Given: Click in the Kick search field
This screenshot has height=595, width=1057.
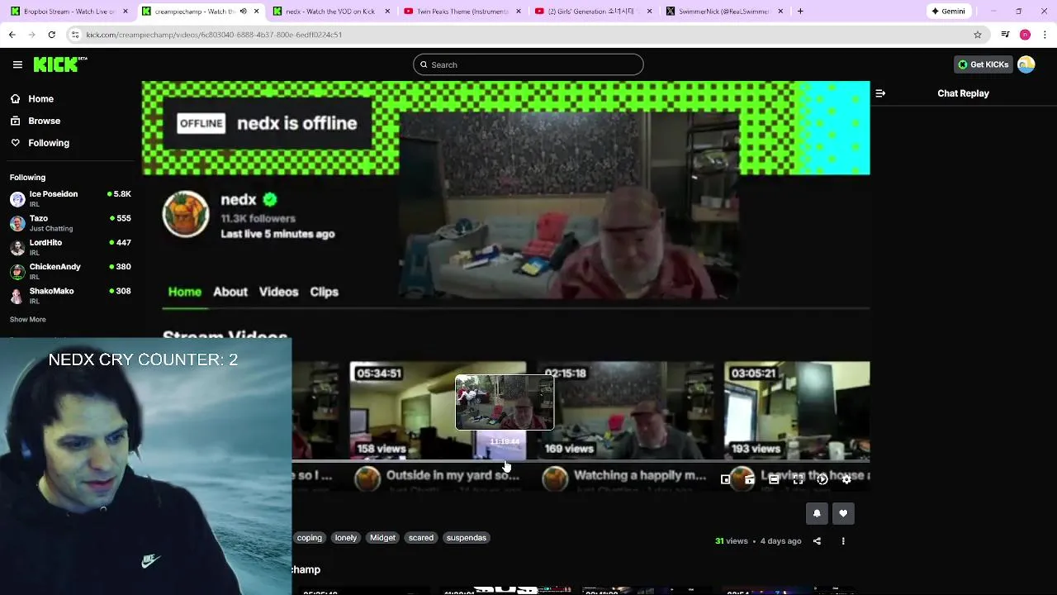Looking at the screenshot, I should tap(528, 64).
